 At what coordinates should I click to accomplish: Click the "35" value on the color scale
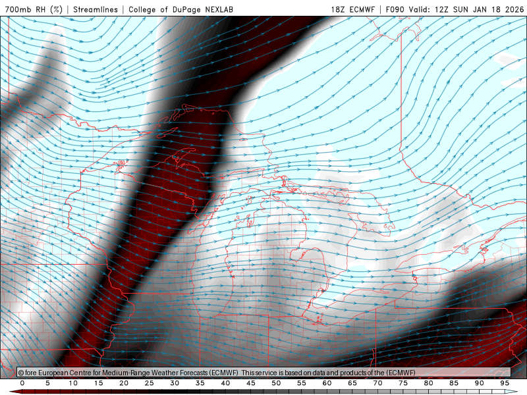point(200,383)
